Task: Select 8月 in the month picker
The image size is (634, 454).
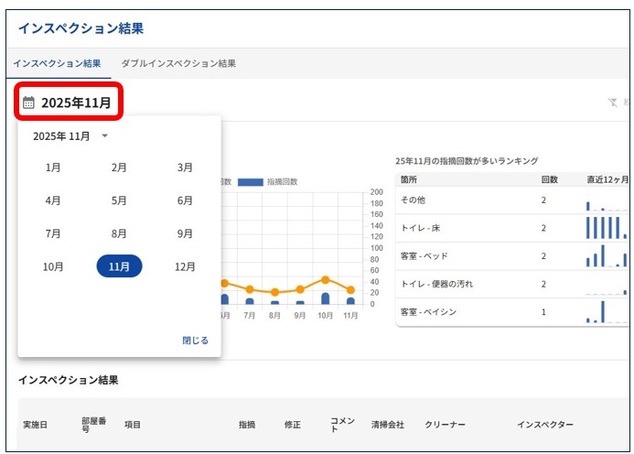Action: click(x=119, y=233)
